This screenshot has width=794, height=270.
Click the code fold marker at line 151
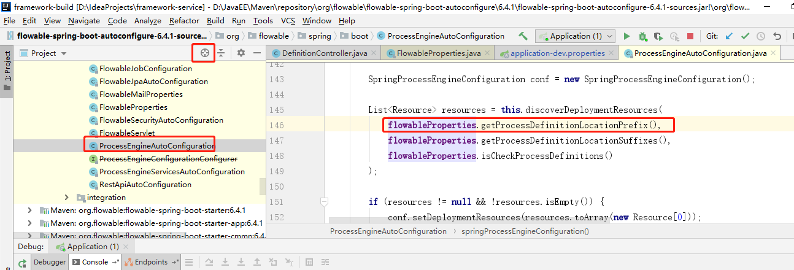click(325, 201)
